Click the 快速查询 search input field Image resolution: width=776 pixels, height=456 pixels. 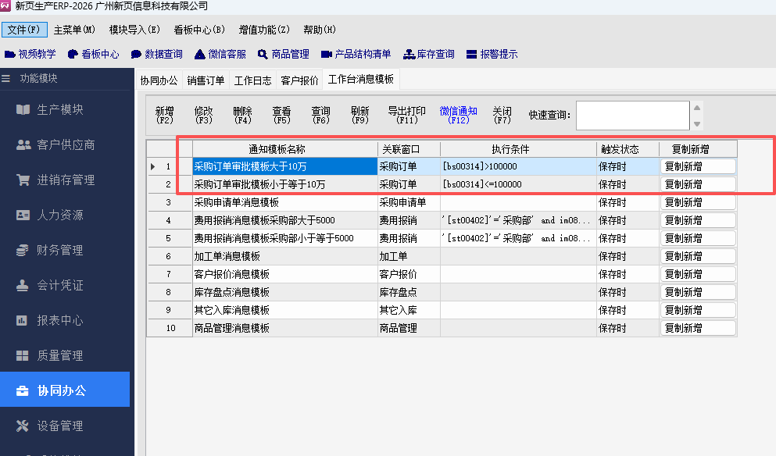point(632,115)
